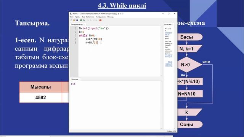Click the 'Was it helpful or confusing' link

pyautogui.click(x=169, y=64)
